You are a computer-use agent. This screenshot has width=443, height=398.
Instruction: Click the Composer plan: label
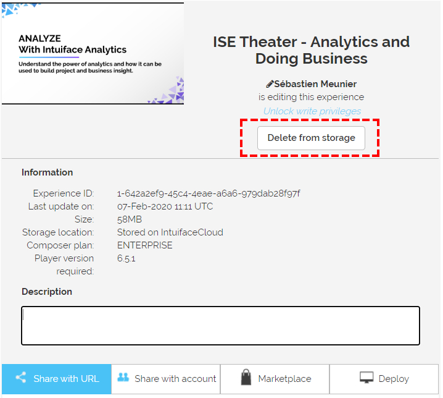(x=60, y=245)
